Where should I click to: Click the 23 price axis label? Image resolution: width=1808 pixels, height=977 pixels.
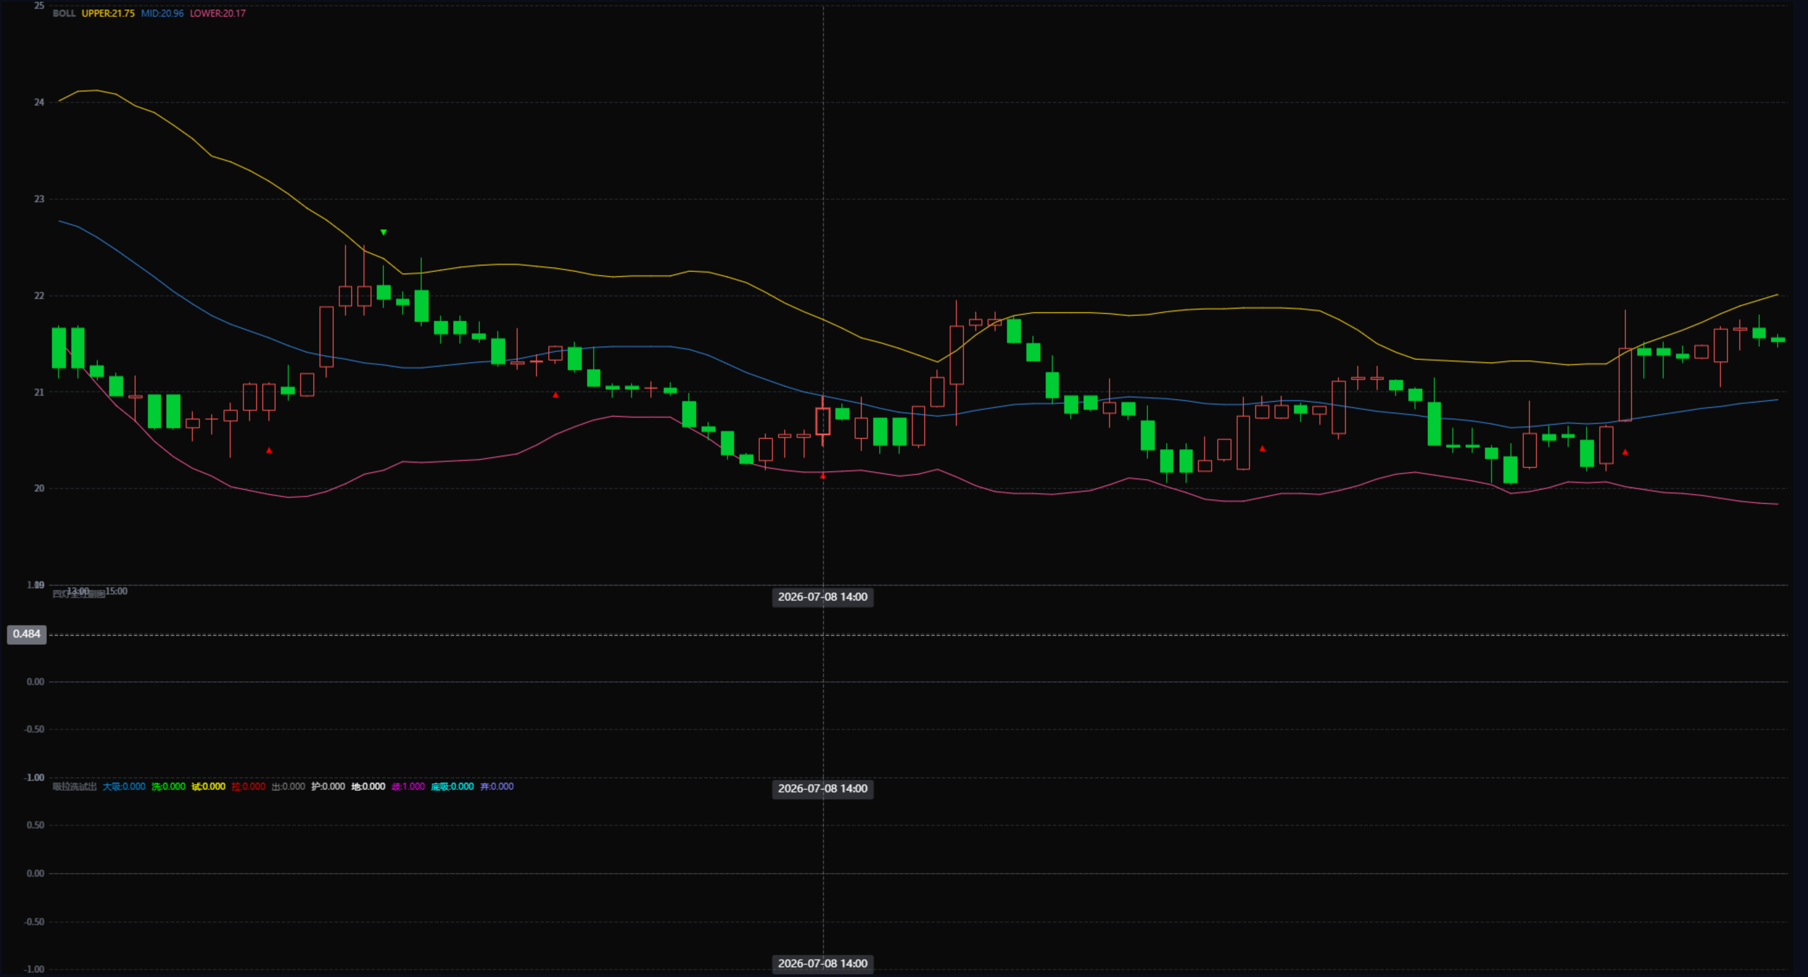click(x=39, y=199)
